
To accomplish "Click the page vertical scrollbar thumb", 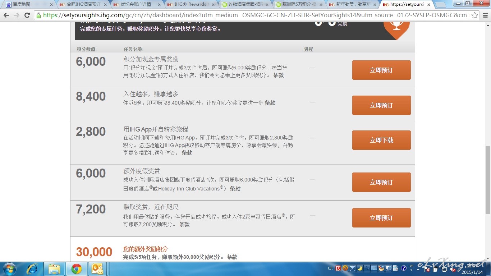I will tap(488, 180).
